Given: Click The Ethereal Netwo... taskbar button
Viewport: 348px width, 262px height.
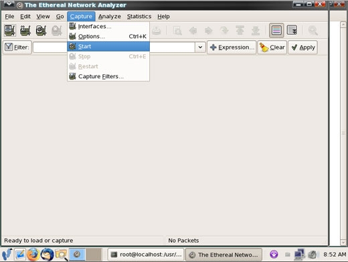Looking at the screenshot, I should [224, 255].
